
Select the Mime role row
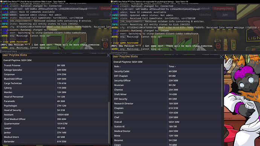(167, 136)
